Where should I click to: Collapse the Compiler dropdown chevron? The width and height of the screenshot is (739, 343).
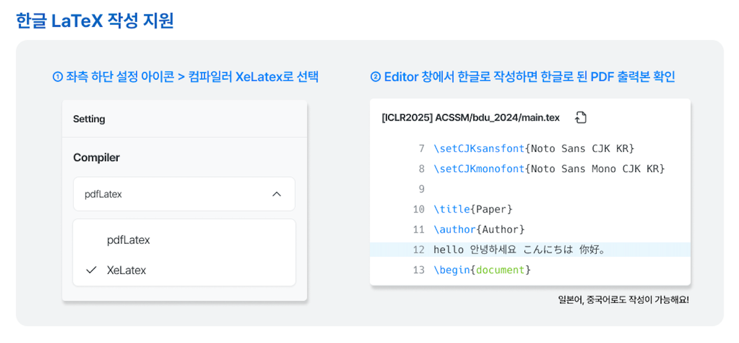(x=277, y=194)
